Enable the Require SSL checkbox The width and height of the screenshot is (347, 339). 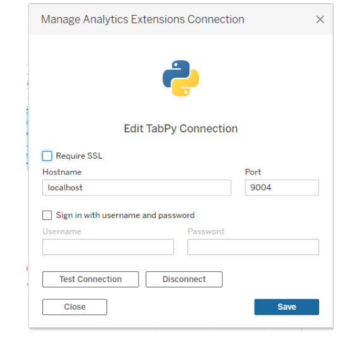(47, 156)
